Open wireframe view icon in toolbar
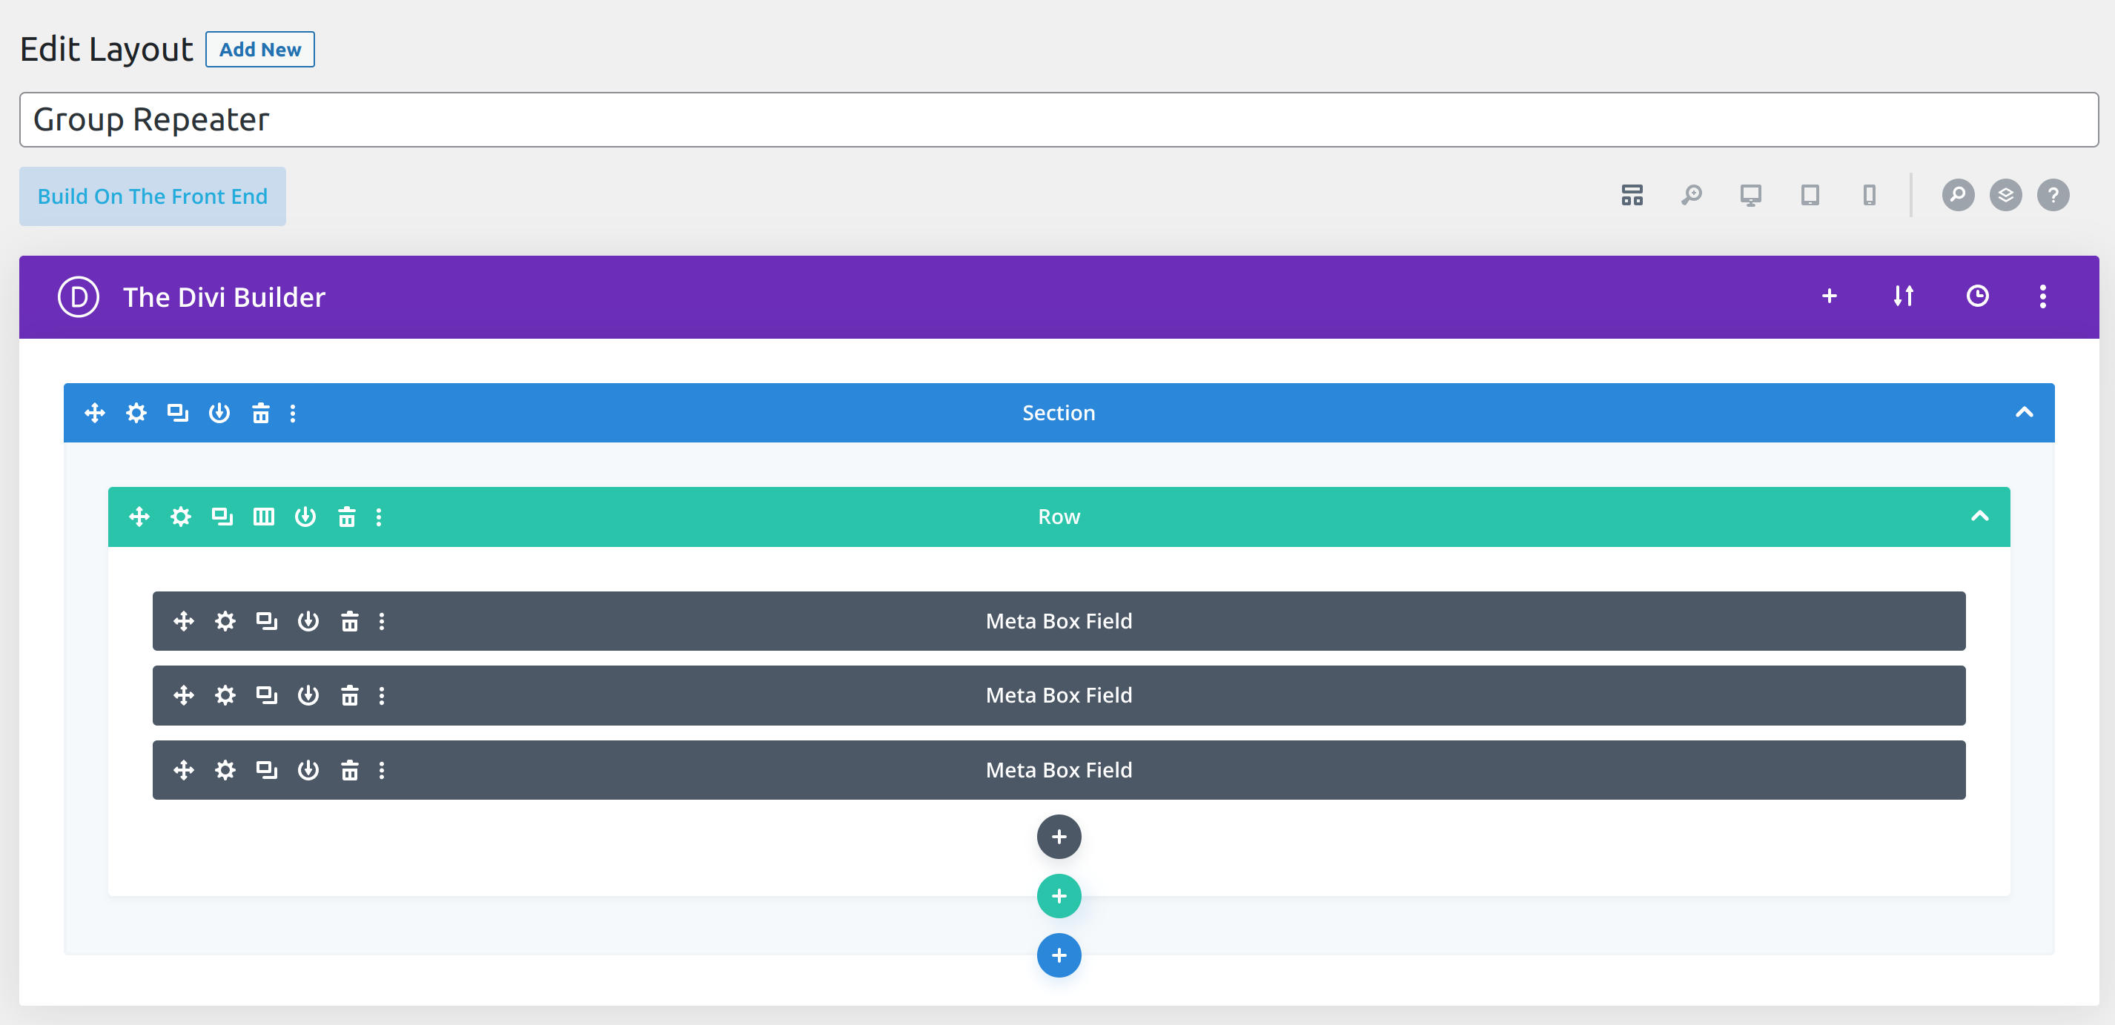The height and width of the screenshot is (1025, 2115). coord(1632,196)
